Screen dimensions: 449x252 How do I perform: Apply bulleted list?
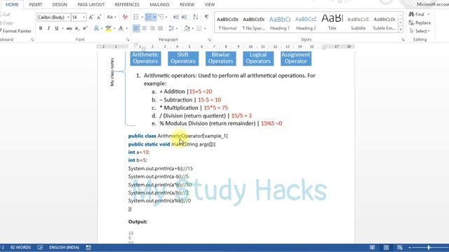pos(136,17)
